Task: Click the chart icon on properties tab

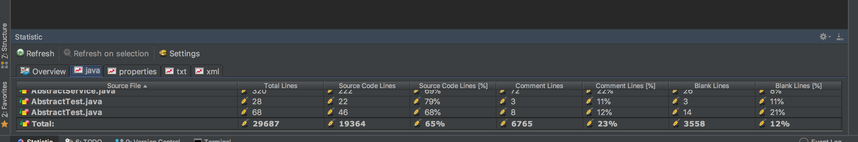Action: click(x=112, y=71)
